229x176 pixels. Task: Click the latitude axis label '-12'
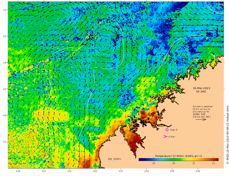4,10
